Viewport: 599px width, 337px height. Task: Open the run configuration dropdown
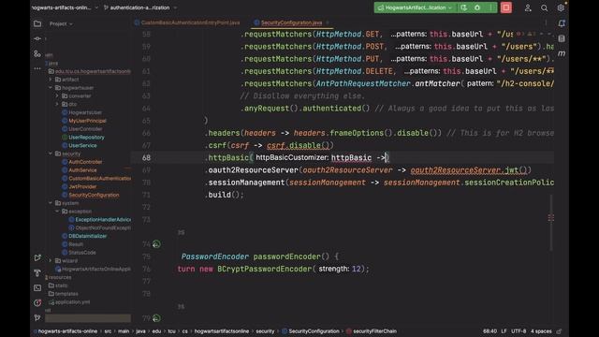[x=416, y=7]
